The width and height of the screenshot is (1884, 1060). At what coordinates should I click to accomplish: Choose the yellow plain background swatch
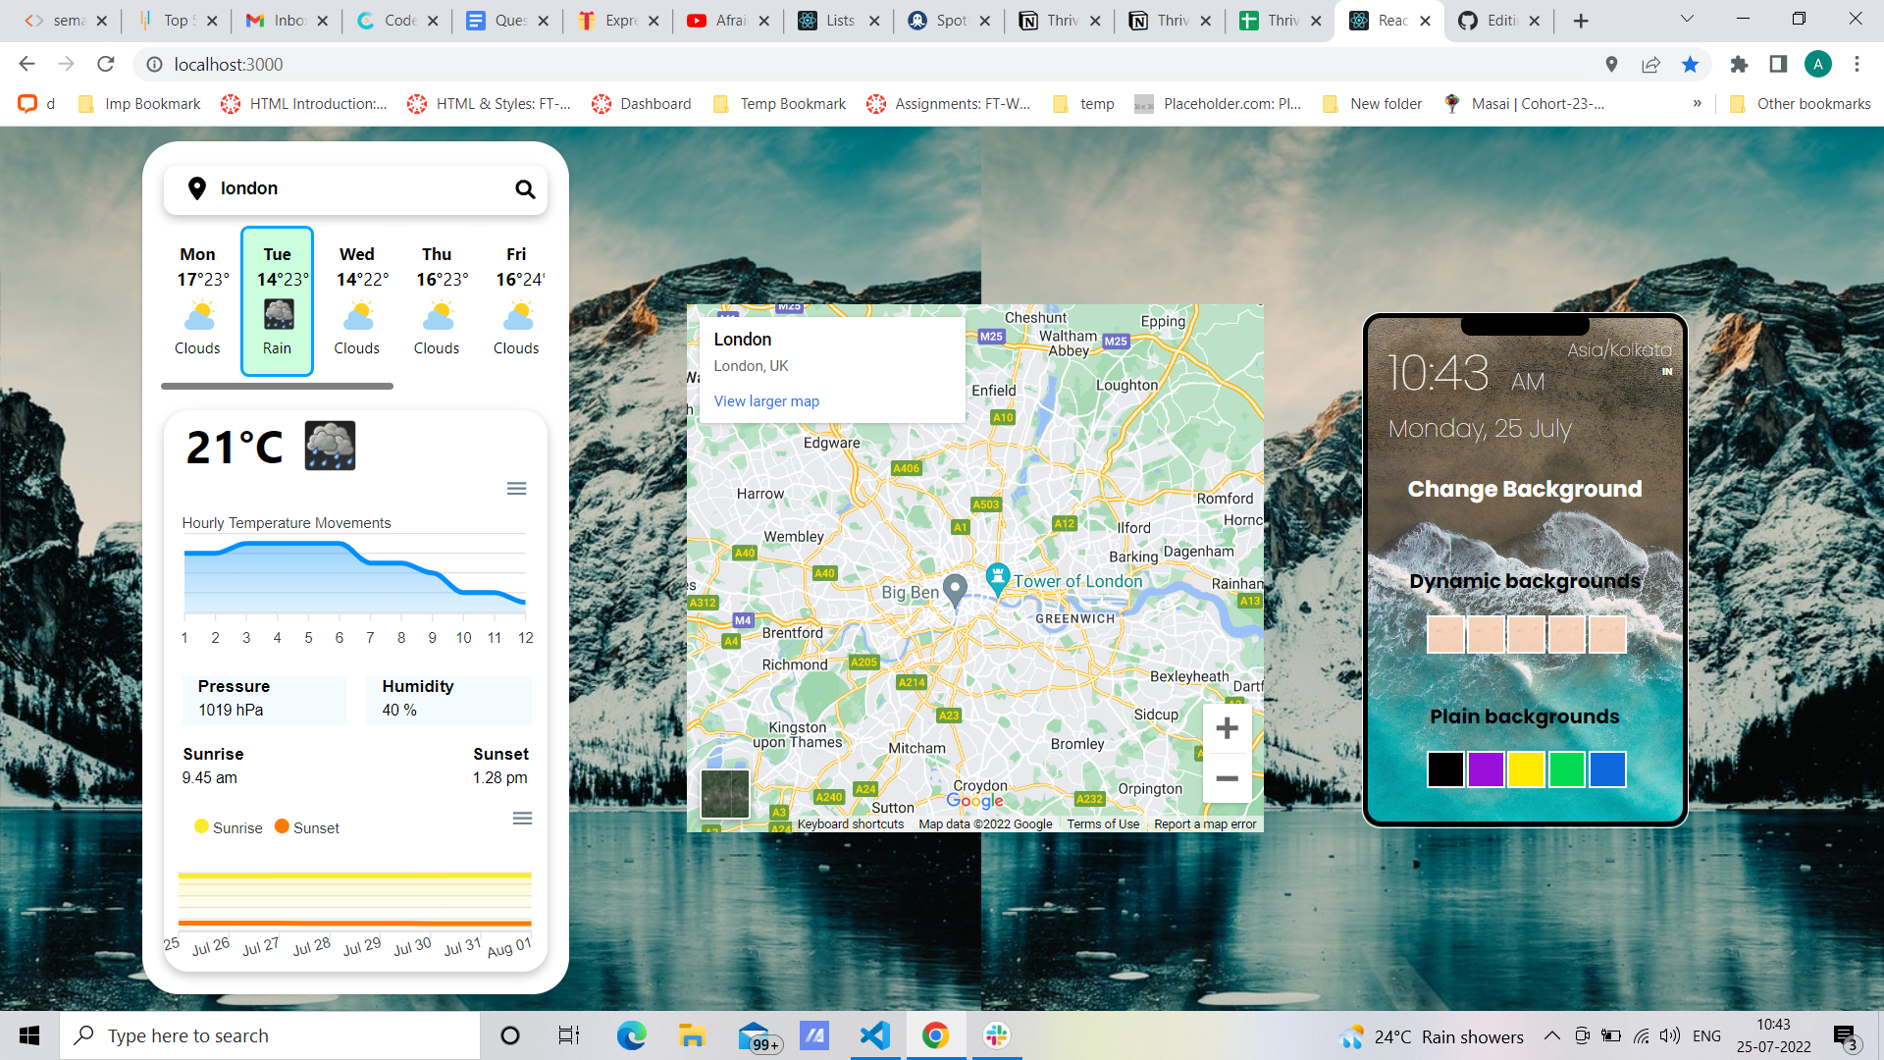click(1526, 769)
